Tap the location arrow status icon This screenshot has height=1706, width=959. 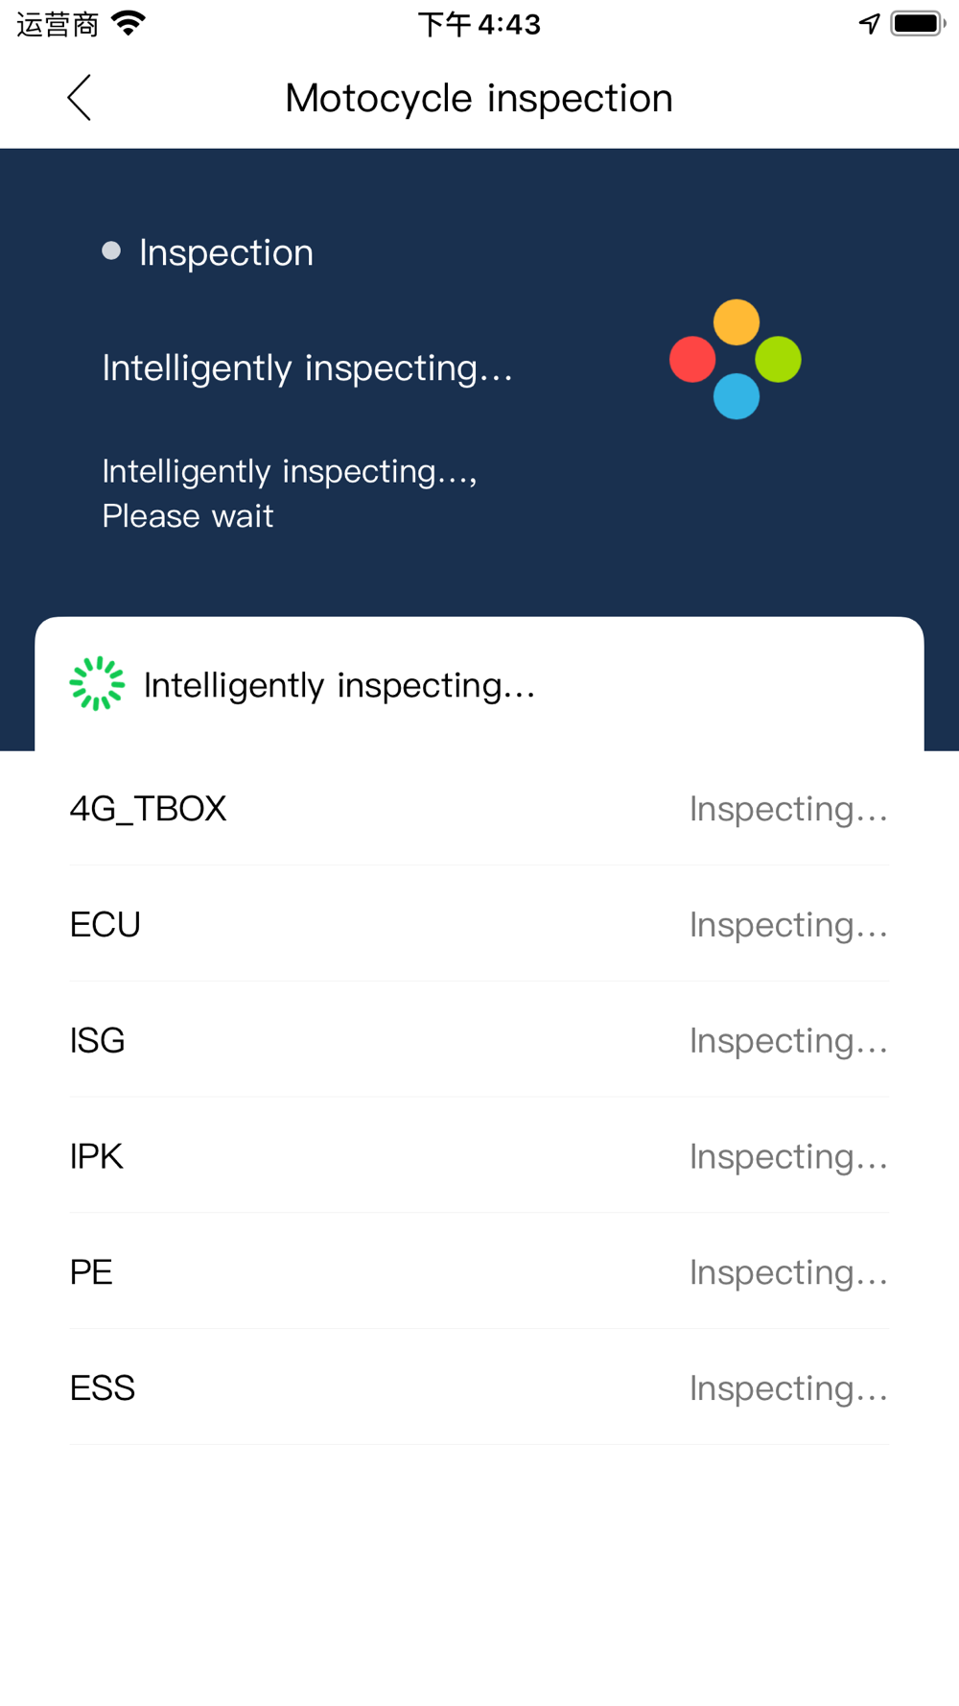pyautogui.click(x=869, y=23)
